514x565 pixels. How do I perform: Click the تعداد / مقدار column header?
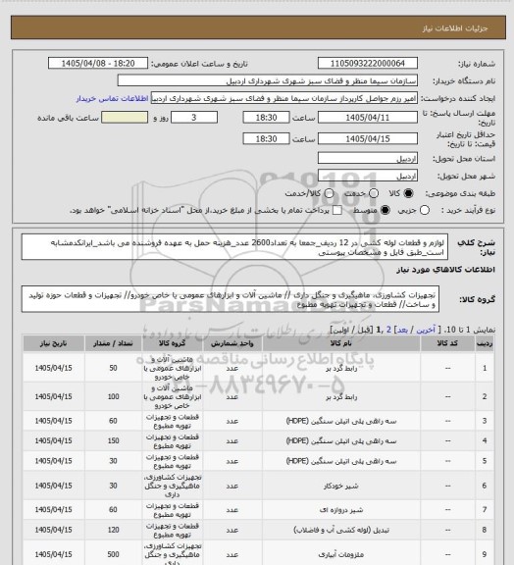(113, 343)
